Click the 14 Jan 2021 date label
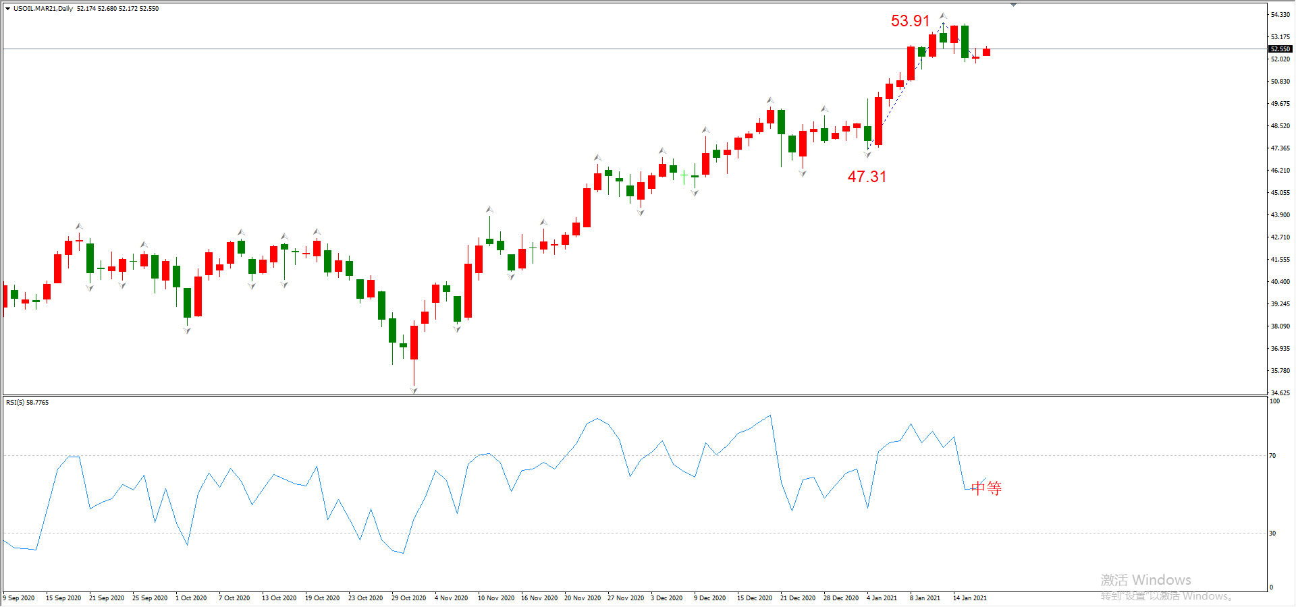Viewport: 1296px width, 607px height. pos(969,598)
